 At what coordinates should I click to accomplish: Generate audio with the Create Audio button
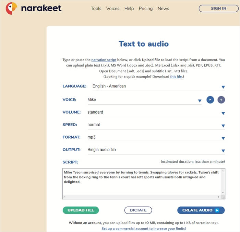click(x=201, y=210)
